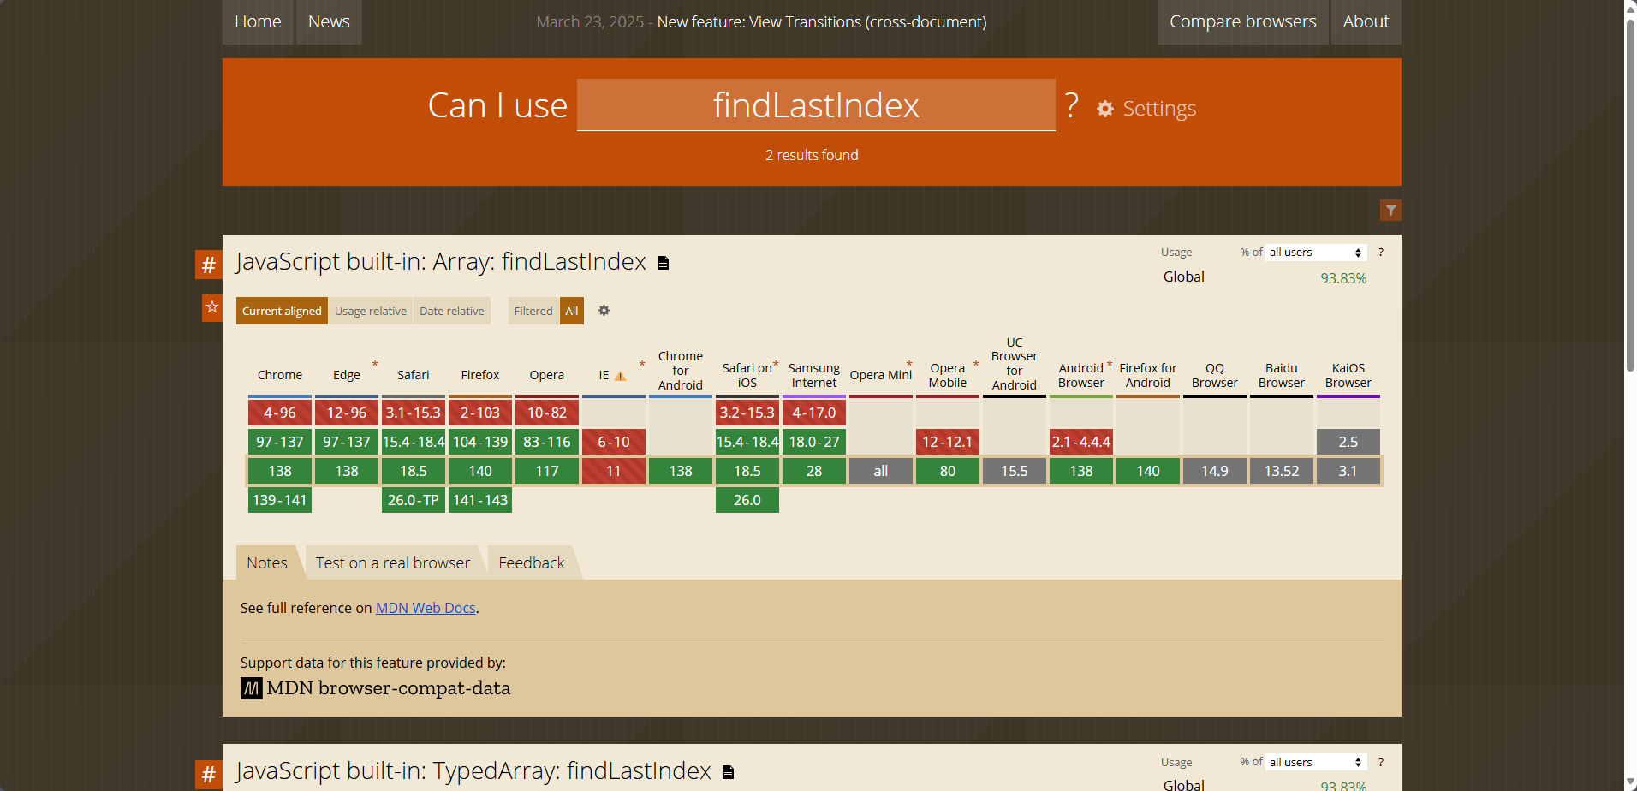Click the Chrome for Android column header
The width and height of the screenshot is (1637, 791).
point(681,371)
